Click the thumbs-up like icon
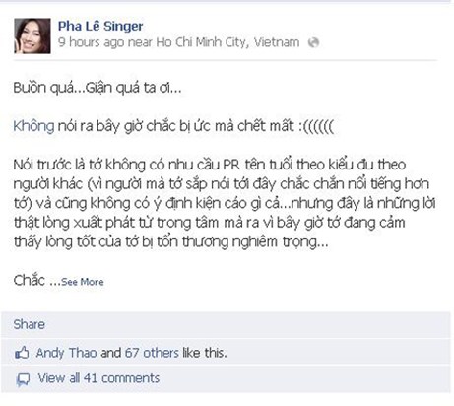Image resolution: width=454 pixels, height=406 pixels. point(22,353)
